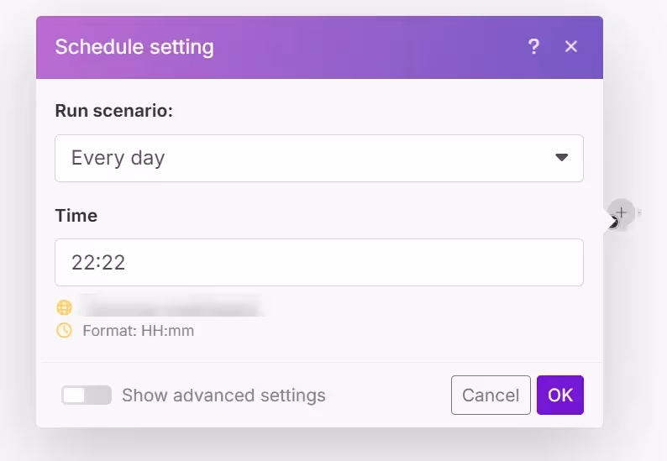Click the globe timezone icon

point(65,307)
